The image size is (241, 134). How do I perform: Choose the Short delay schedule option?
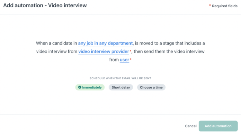coord(121,87)
